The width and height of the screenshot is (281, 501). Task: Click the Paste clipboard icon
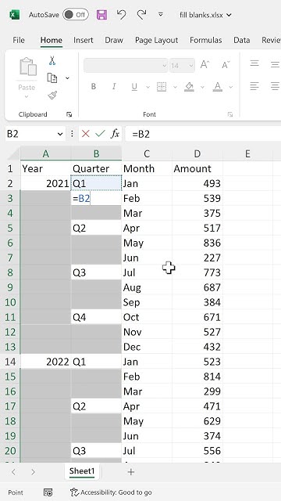(x=28, y=67)
